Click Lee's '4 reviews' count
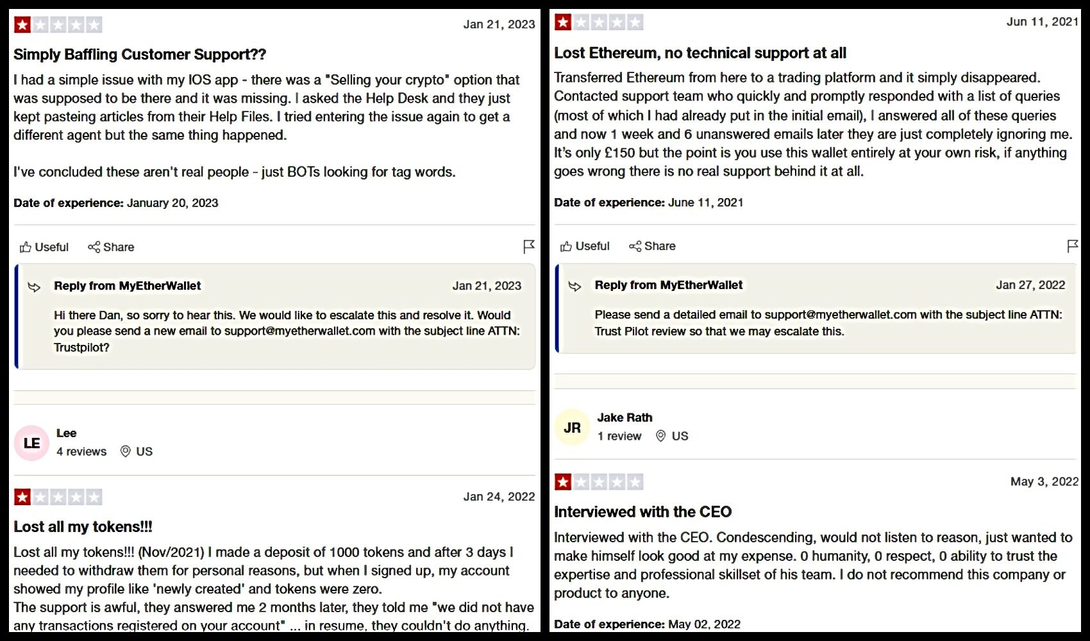1090x641 pixels. 81,451
